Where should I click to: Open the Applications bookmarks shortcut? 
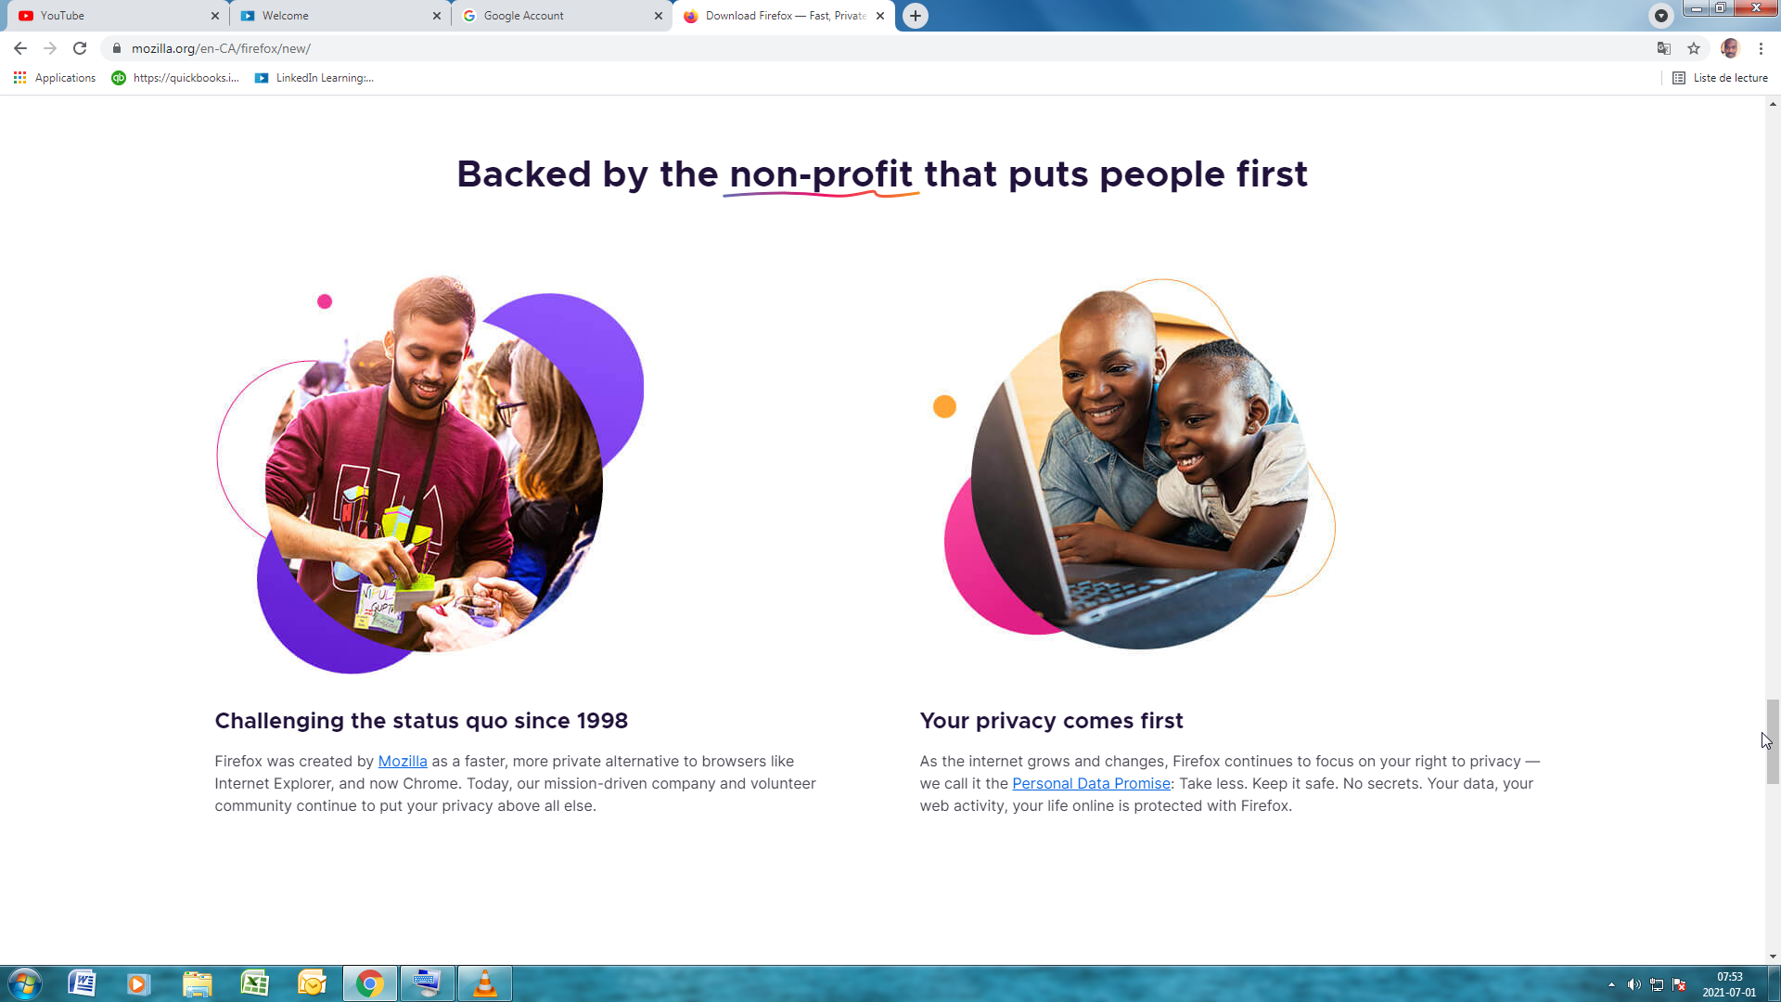pyautogui.click(x=55, y=78)
